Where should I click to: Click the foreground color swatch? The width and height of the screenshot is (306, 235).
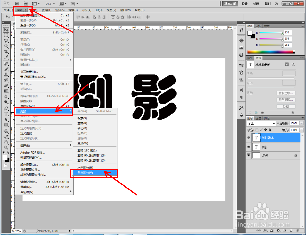click(x=5, y=157)
